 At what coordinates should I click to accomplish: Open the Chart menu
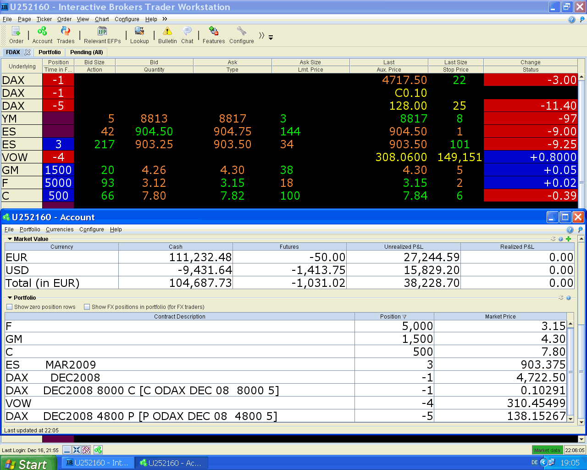point(102,19)
